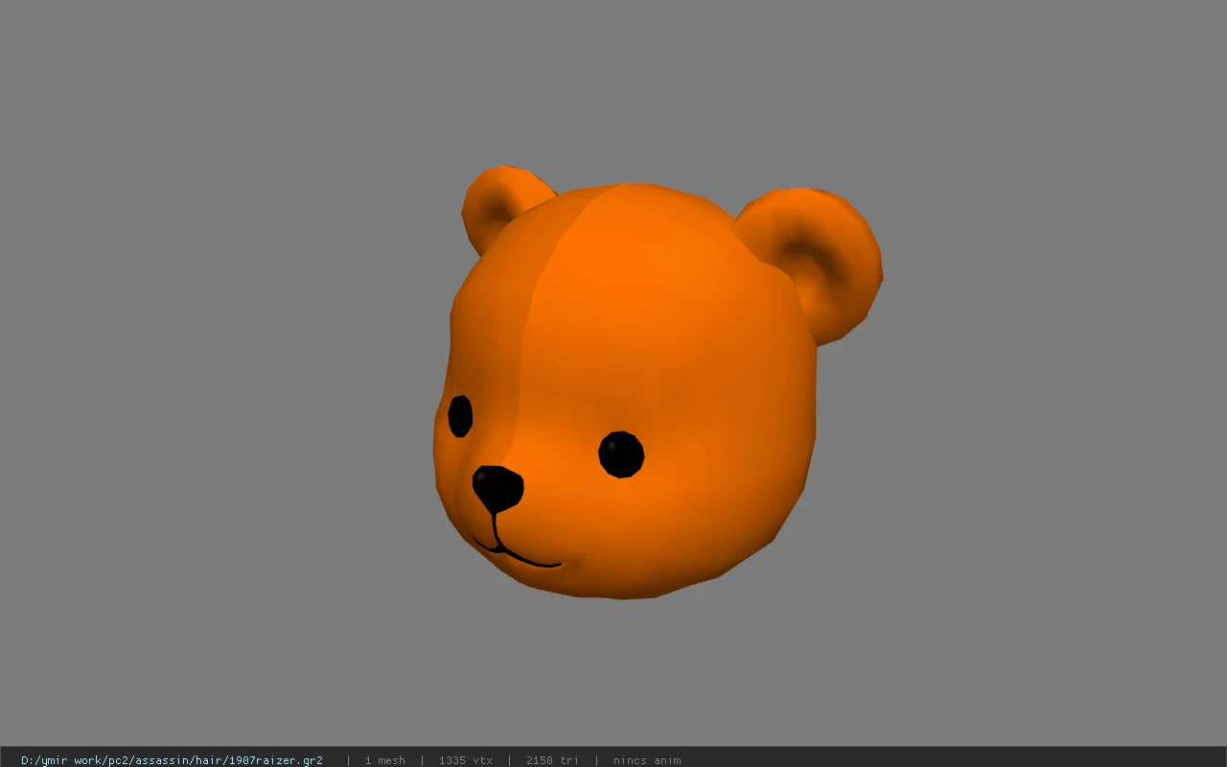Click the 'nincs anim' status text
The image size is (1227, 767).
point(647,760)
